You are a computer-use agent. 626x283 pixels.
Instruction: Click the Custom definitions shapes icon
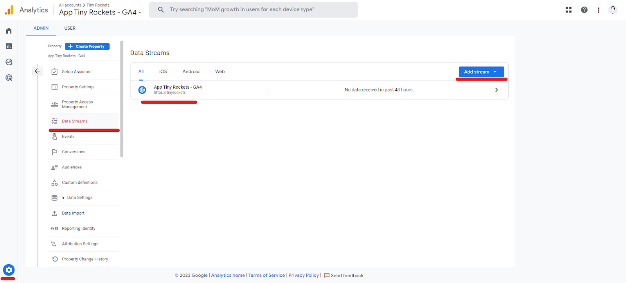pos(54,183)
